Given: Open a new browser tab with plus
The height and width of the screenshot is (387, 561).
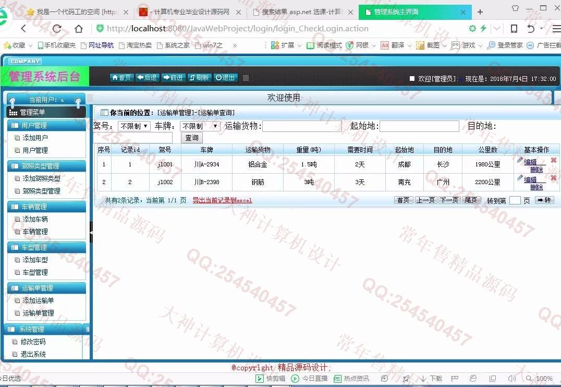Looking at the screenshot, I should coord(480,12).
